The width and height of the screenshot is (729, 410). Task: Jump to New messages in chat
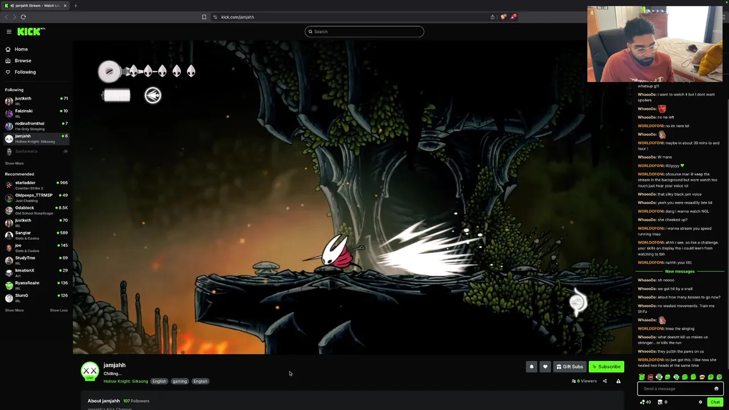click(x=680, y=272)
